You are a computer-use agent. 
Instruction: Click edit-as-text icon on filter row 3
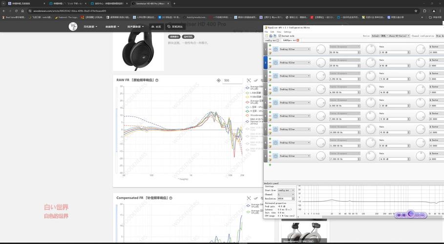click(x=270, y=79)
